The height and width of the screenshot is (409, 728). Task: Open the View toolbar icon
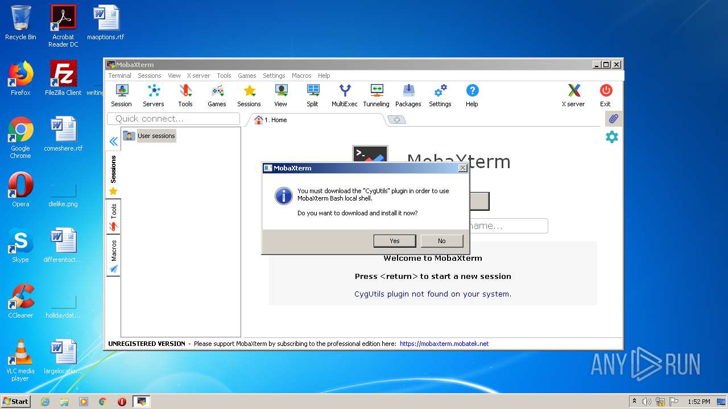(x=281, y=95)
